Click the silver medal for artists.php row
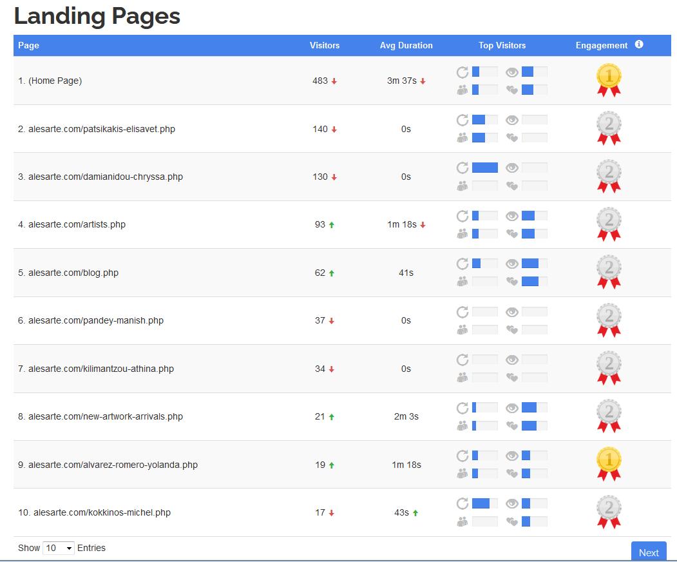The width and height of the screenshot is (677, 562). 609,224
